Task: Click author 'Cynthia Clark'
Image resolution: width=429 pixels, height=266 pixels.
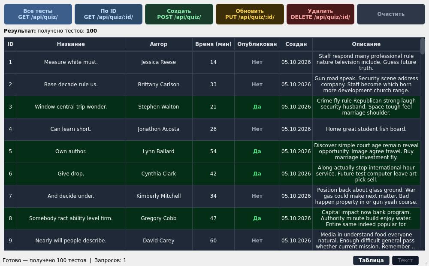Action: click(159, 174)
